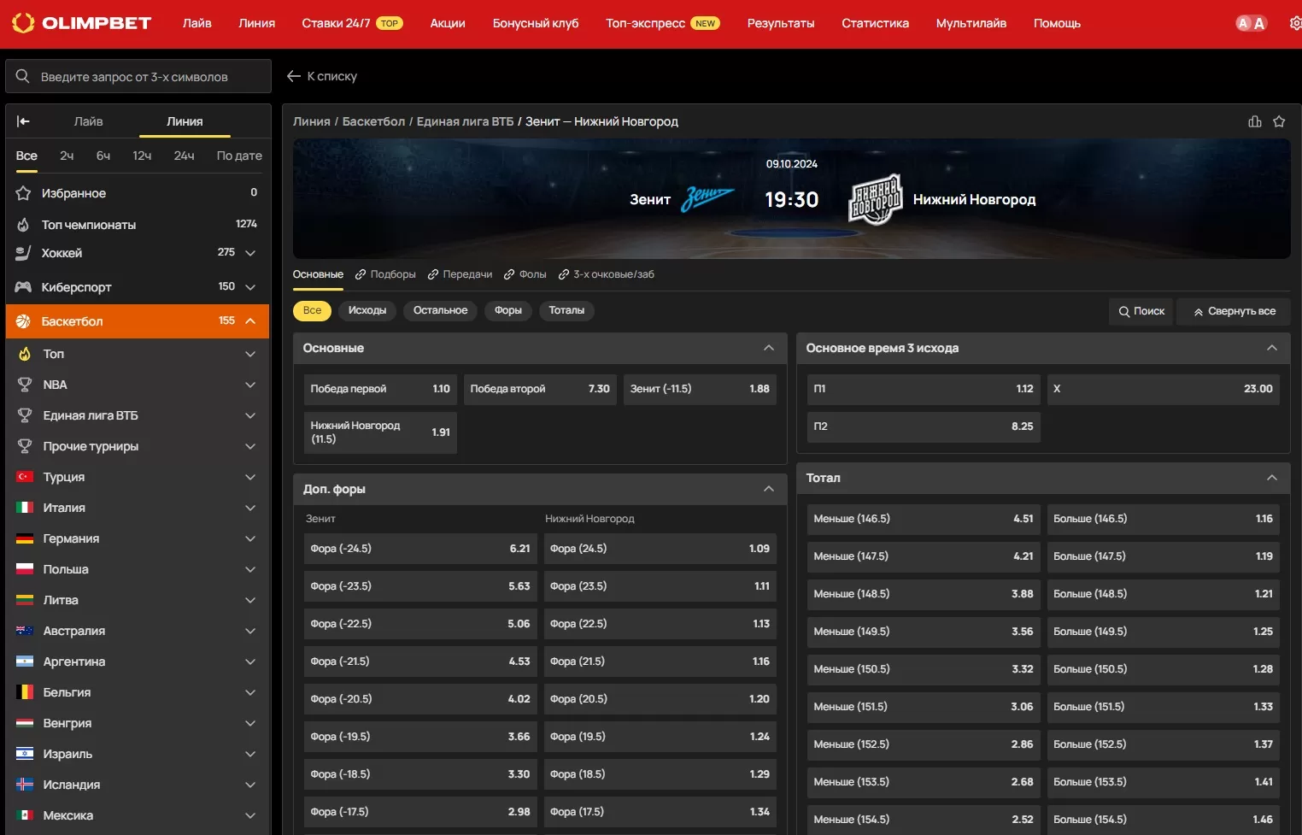Open settings via the gear icon

tap(1294, 23)
